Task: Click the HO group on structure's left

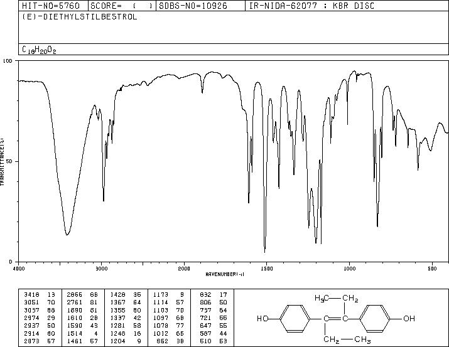Action: (262, 318)
